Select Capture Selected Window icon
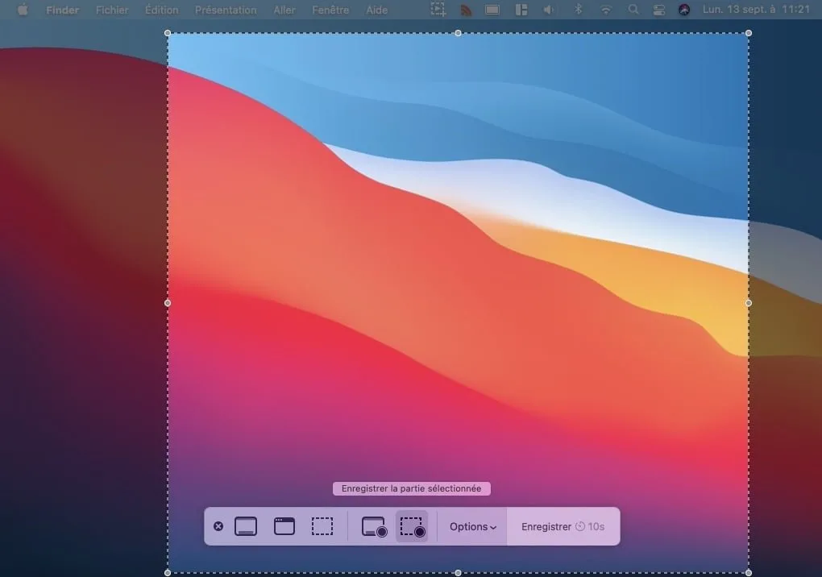Screen dimensions: 822x577 click(284, 526)
